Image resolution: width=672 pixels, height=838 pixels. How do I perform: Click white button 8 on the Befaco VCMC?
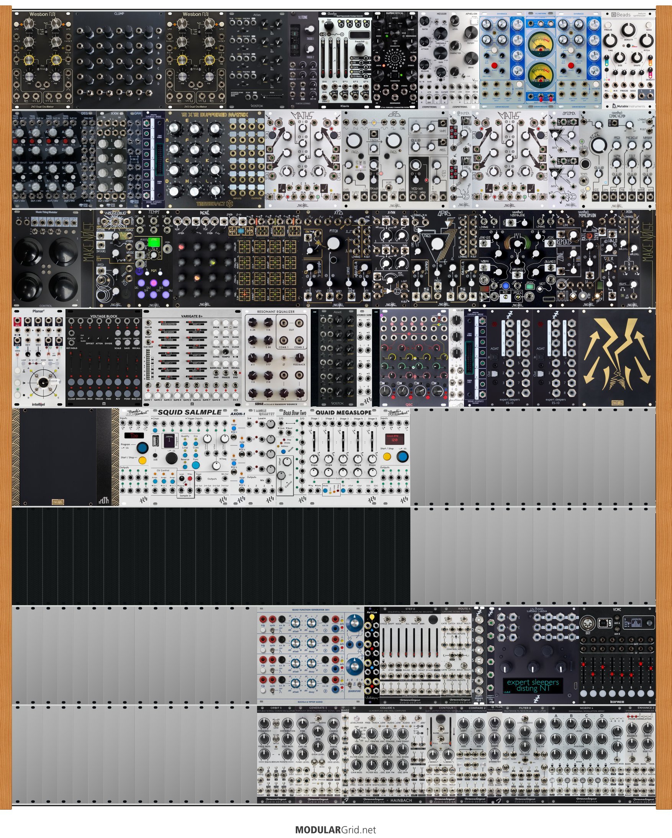(650, 693)
